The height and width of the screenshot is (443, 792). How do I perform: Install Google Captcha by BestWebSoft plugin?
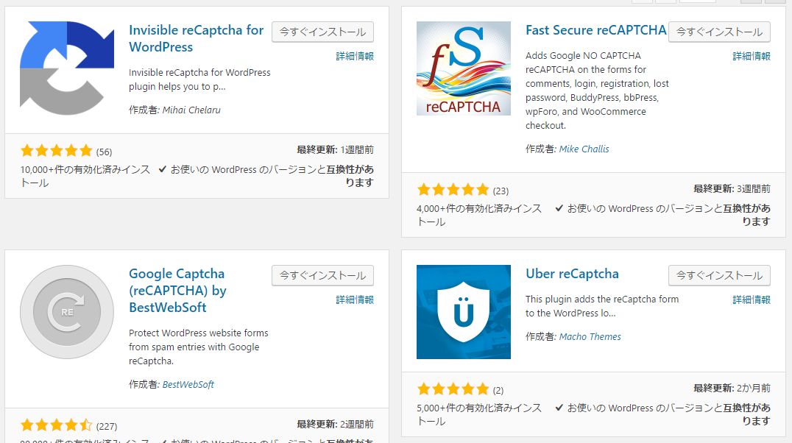(322, 275)
